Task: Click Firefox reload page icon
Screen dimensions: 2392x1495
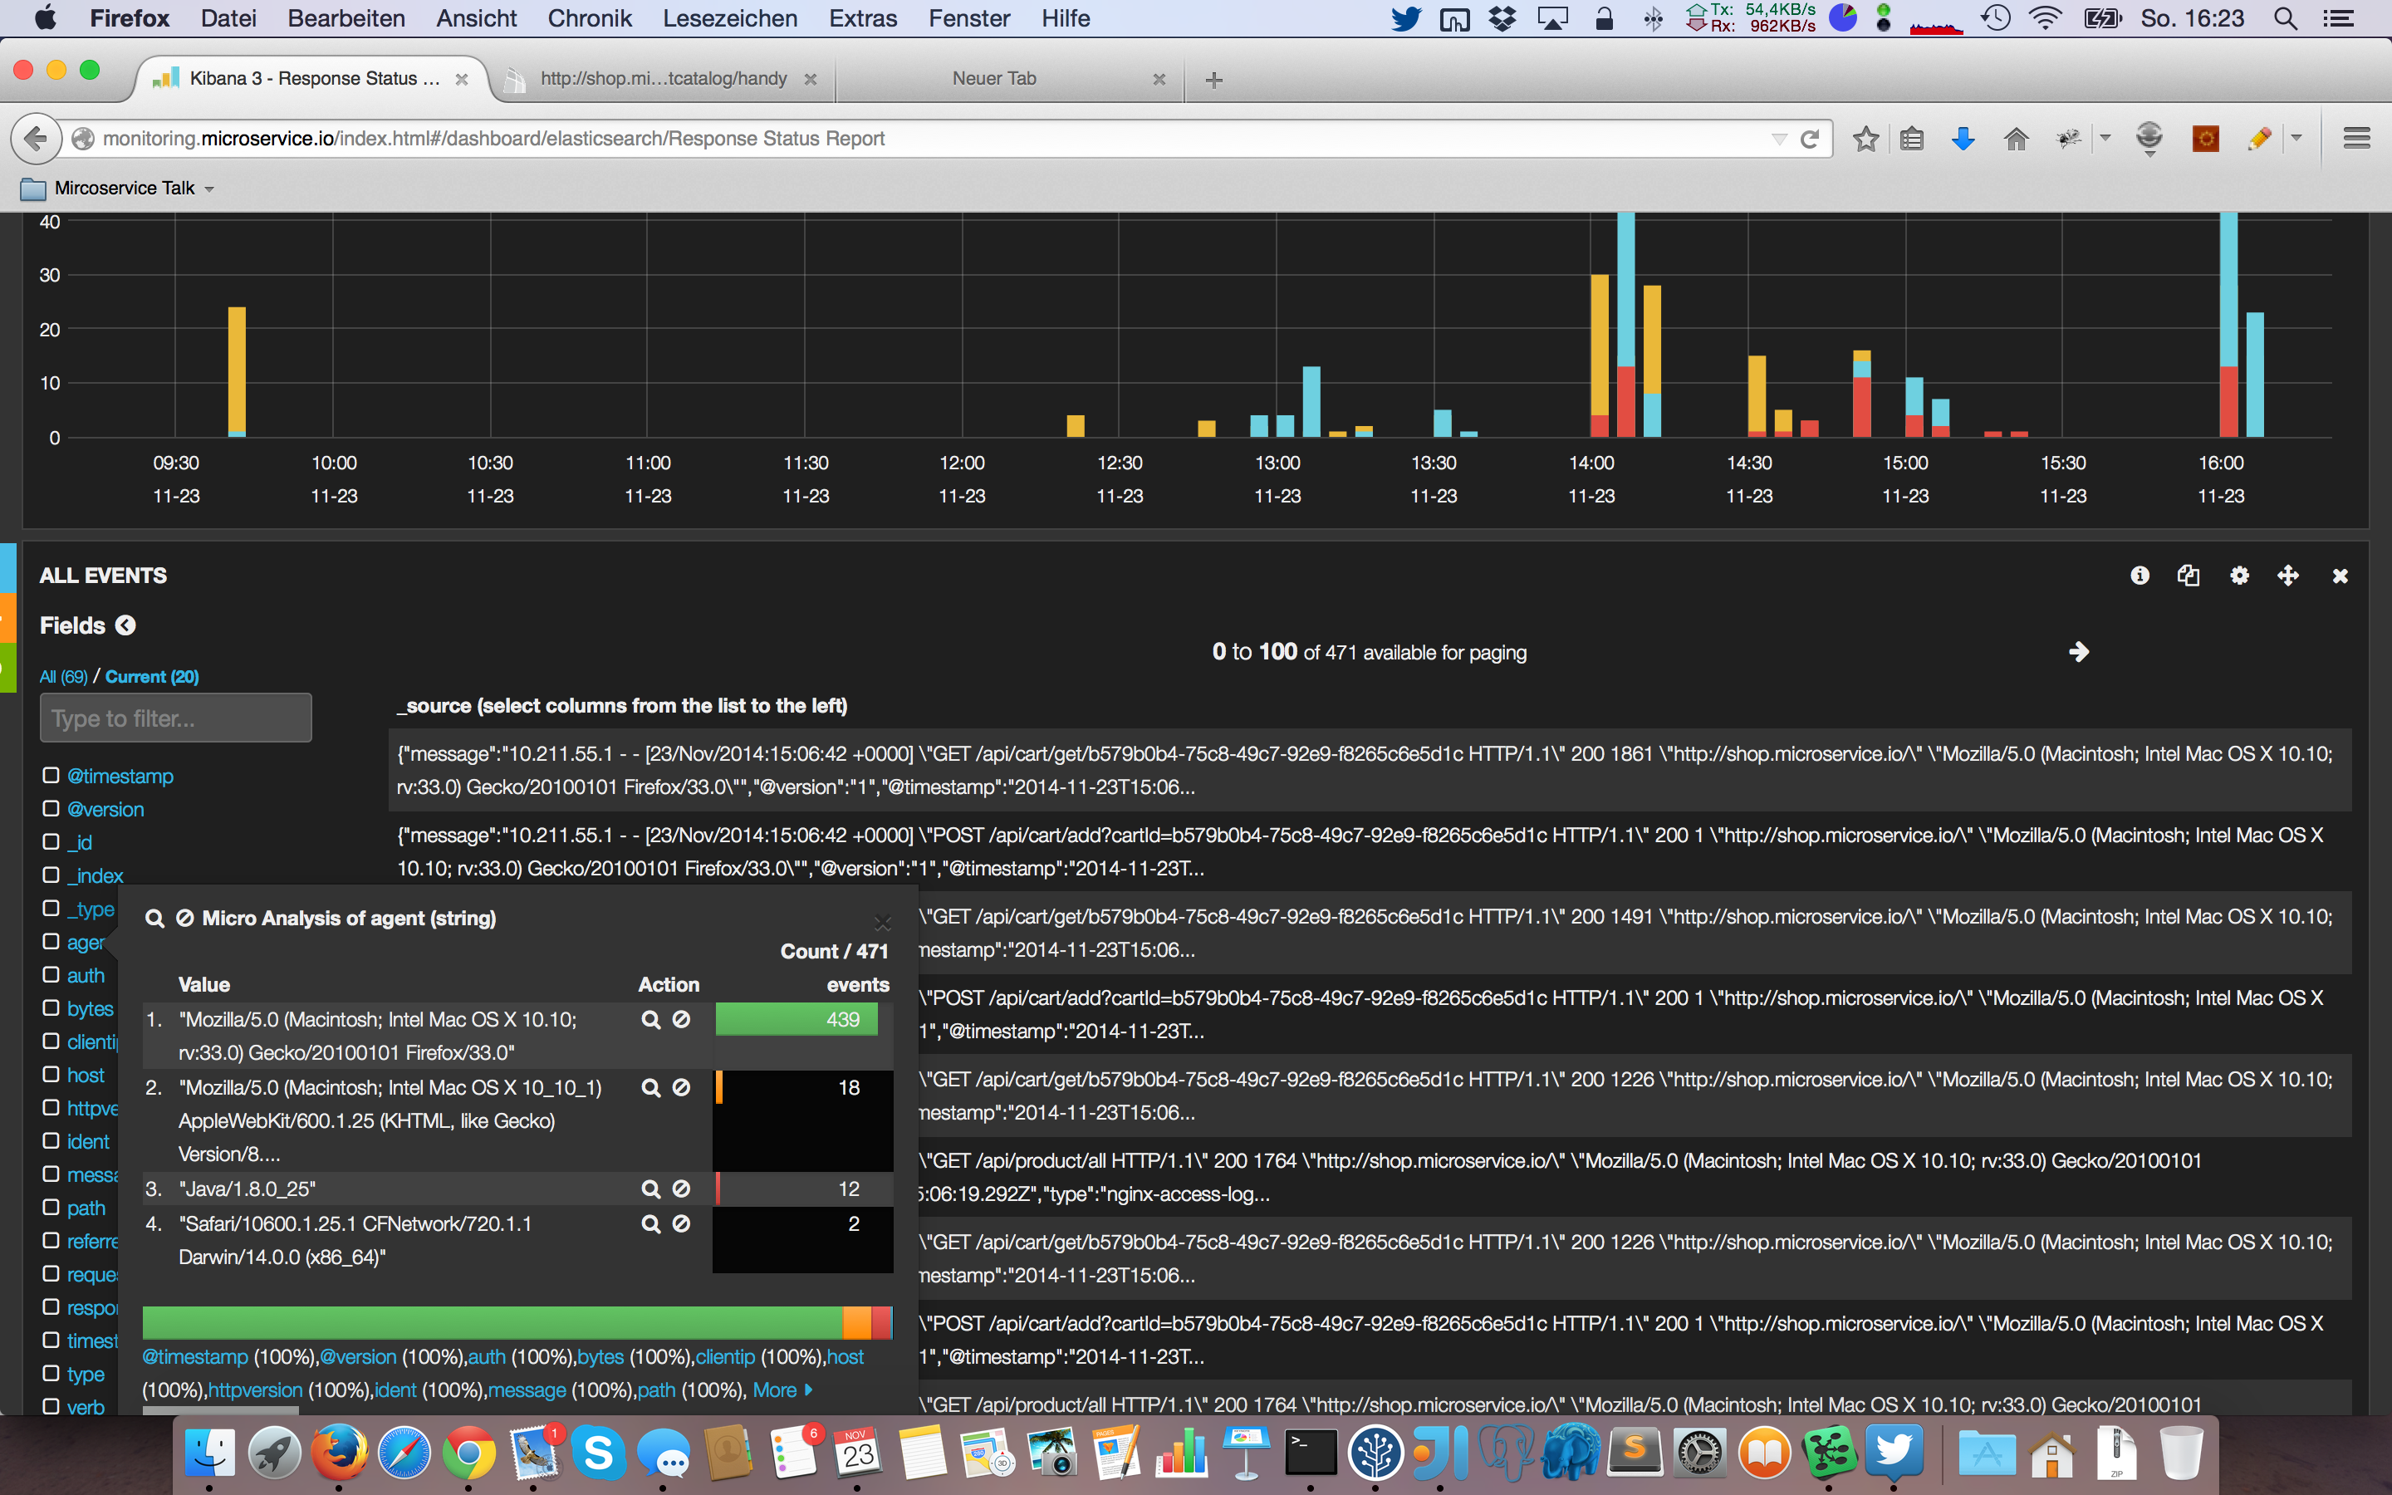Action: tap(1810, 140)
